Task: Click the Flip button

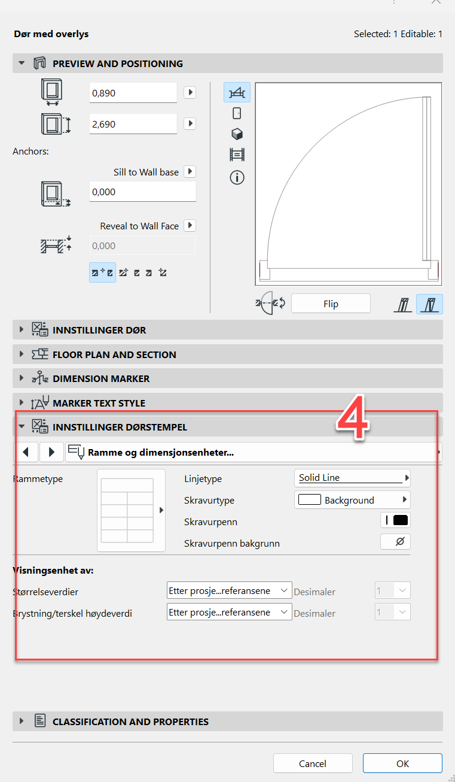Action: tap(331, 304)
